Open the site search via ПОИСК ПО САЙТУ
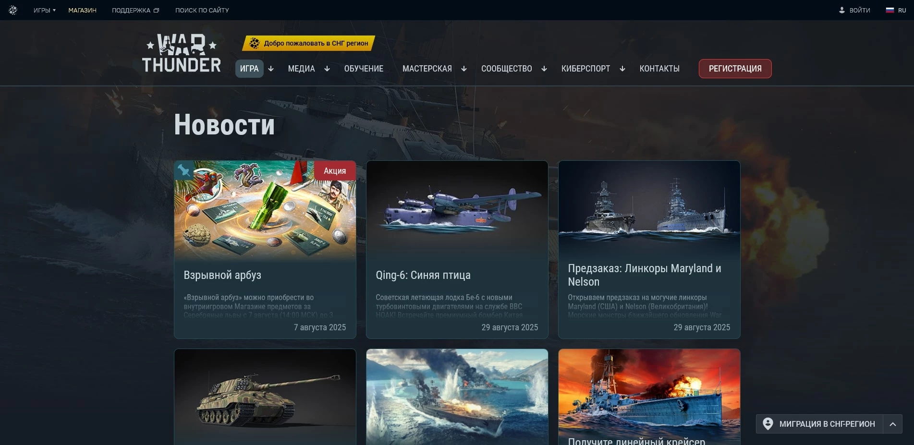Viewport: 914px width, 445px height. click(x=202, y=10)
